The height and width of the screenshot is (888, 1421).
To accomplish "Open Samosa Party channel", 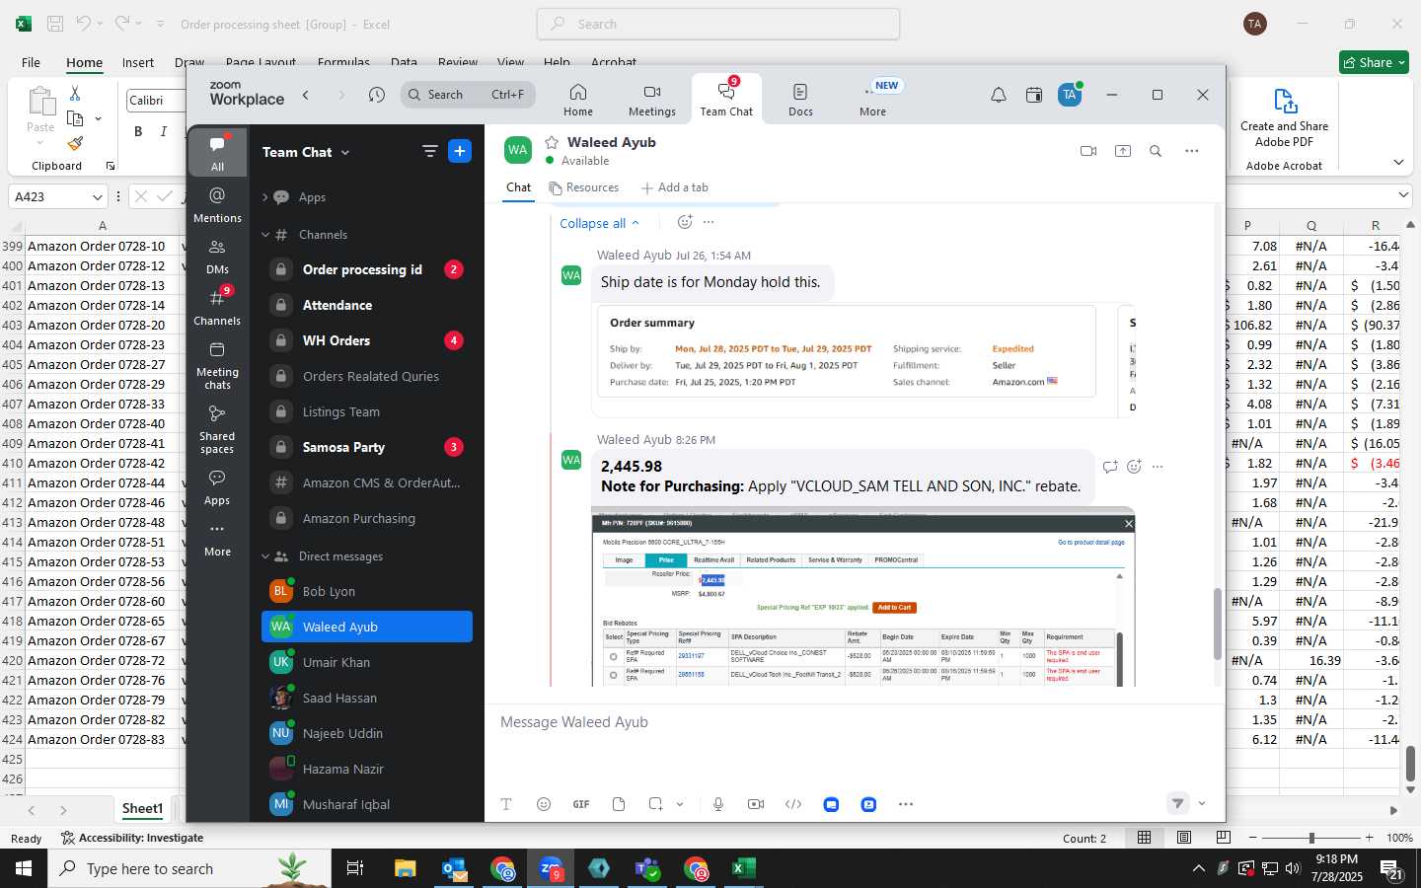I will [367, 447].
